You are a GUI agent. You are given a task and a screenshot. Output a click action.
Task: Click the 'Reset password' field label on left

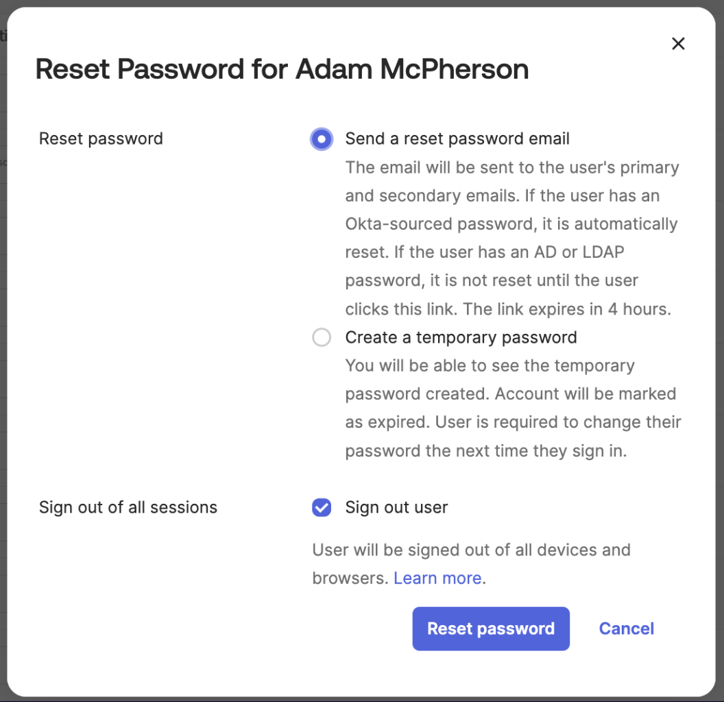(x=101, y=138)
